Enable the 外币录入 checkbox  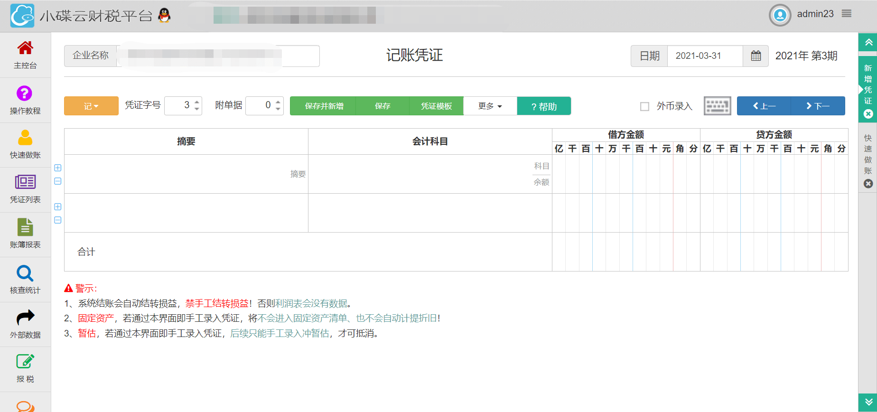[x=644, y=106]
